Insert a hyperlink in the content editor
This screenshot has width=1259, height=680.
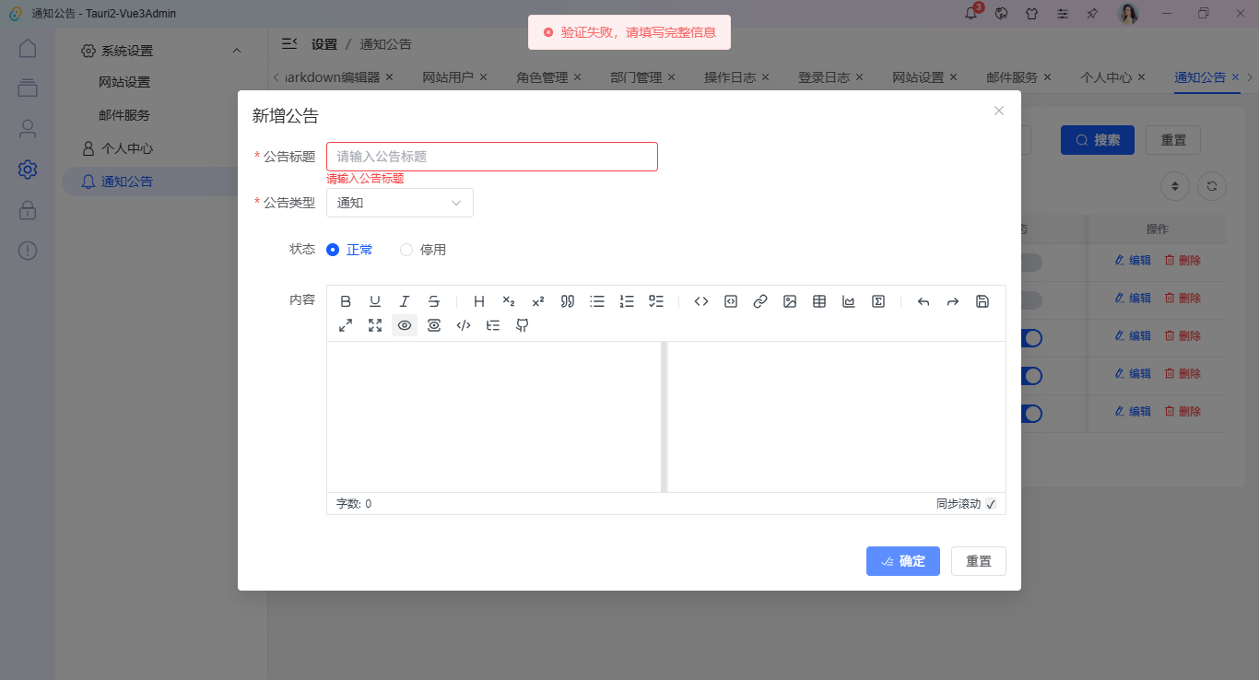(x=760, y=301)
